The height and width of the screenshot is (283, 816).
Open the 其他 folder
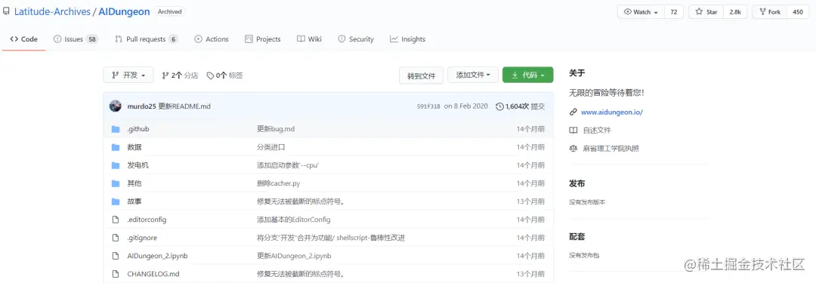coord(134,183)
